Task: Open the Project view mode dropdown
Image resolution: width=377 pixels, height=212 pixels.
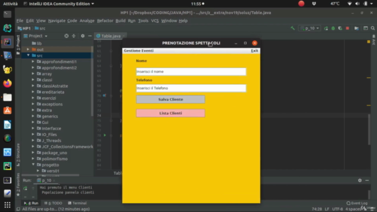Action: pos(35,36)
